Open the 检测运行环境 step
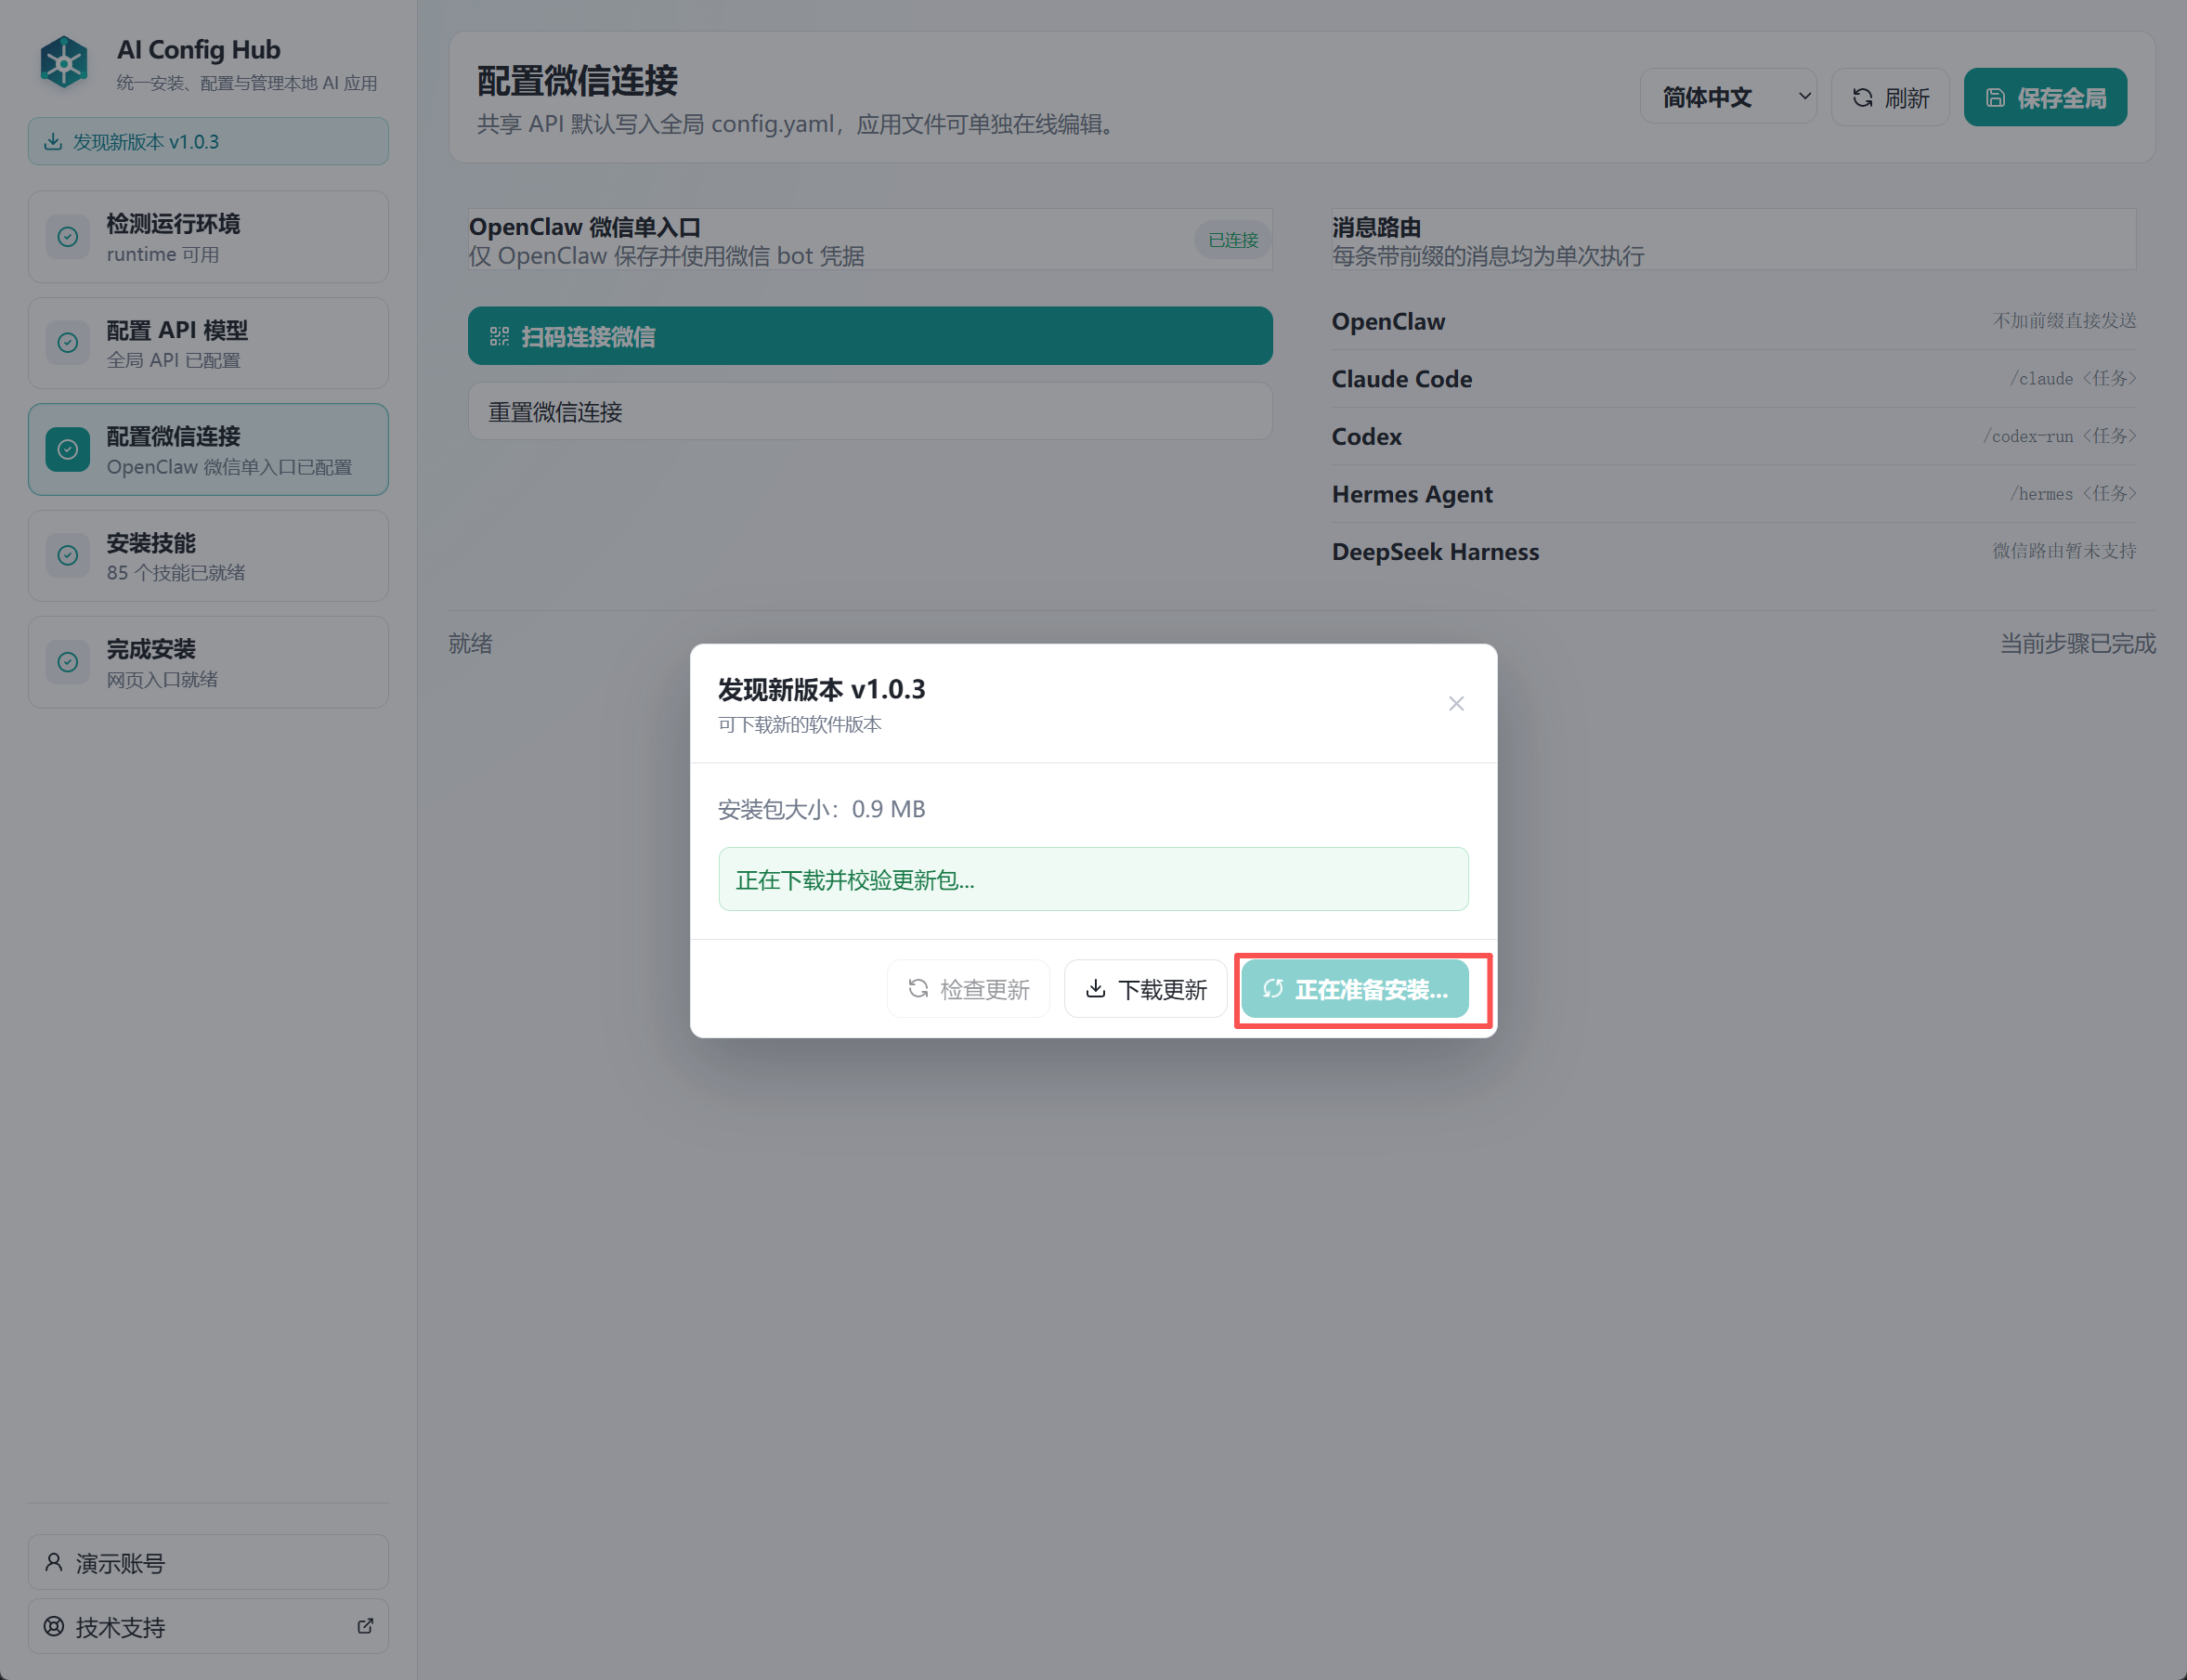 pos(208,237)
